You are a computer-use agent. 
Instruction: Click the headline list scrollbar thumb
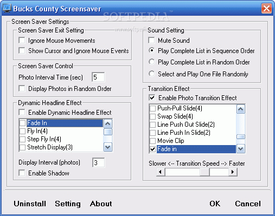point(108,132)
